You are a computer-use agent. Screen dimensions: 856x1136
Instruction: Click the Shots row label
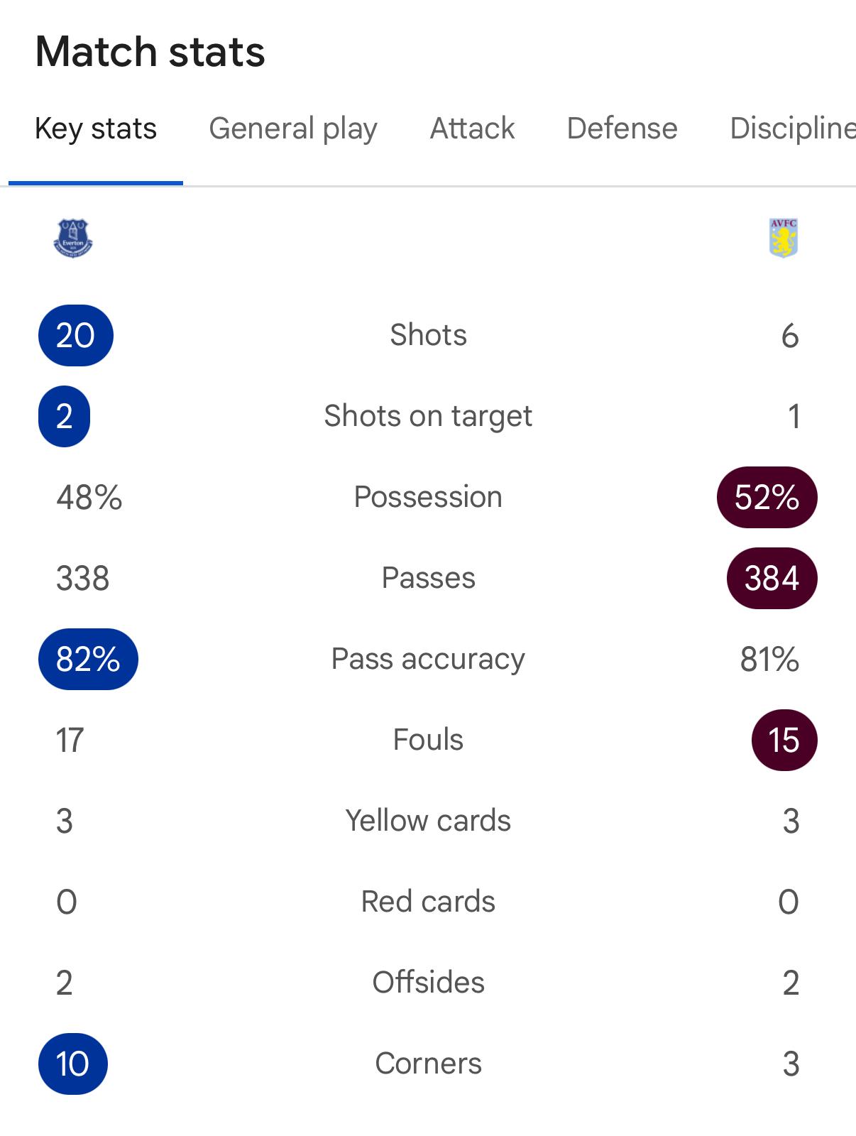428,335
